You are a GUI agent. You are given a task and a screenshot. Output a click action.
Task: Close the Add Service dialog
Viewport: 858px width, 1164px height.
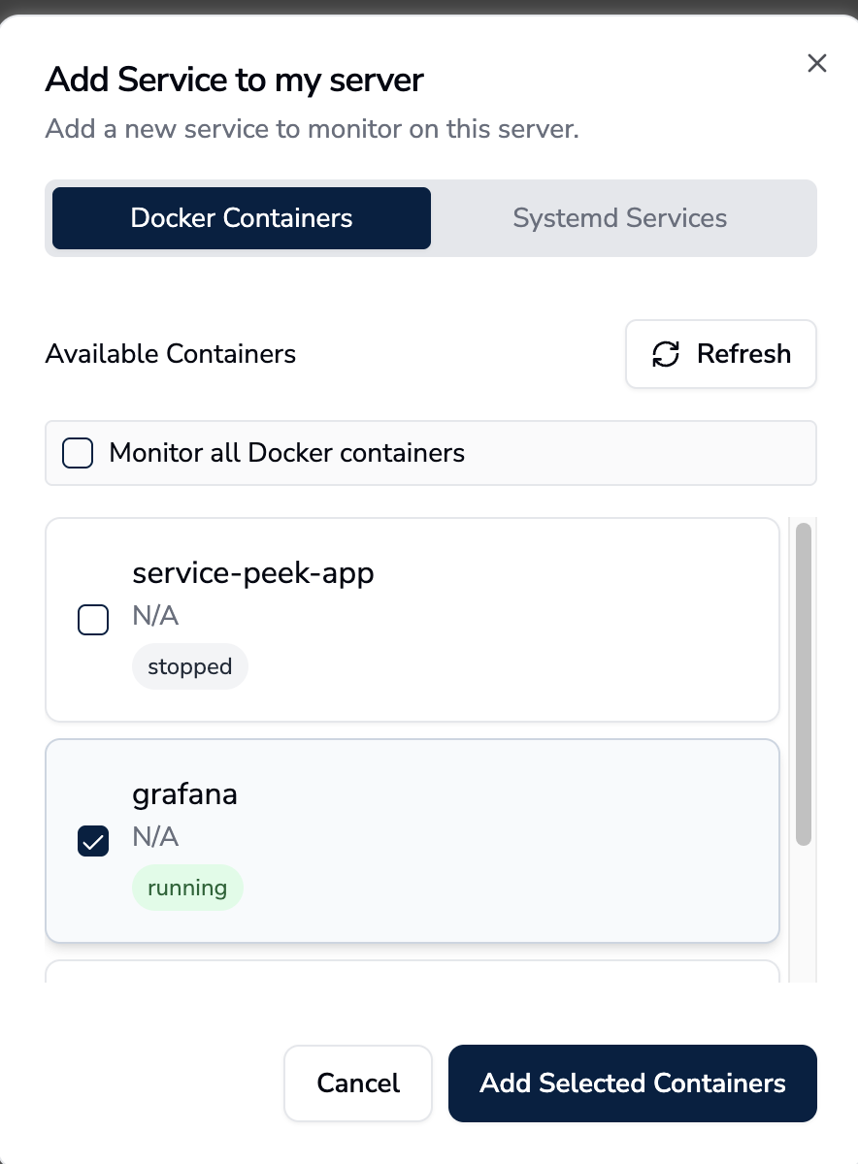pos(817,64)
